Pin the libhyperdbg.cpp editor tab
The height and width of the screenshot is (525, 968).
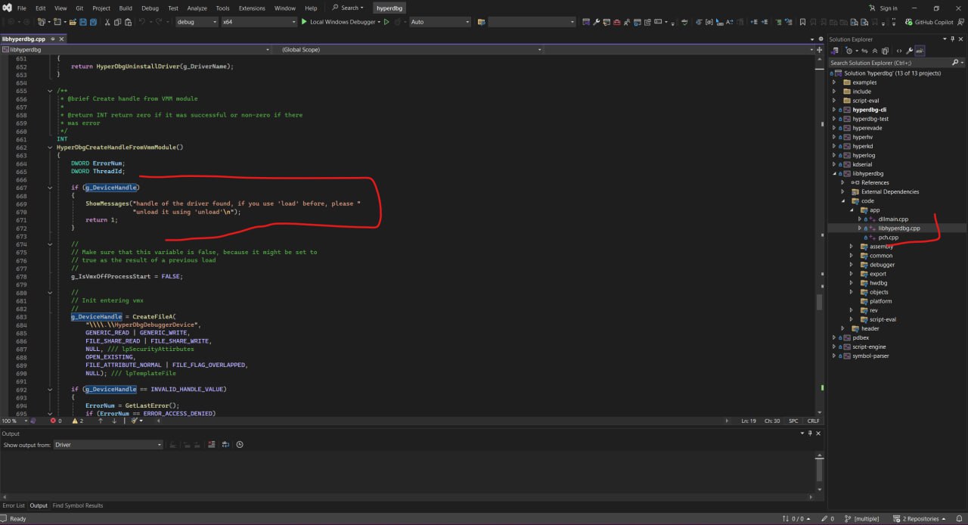tap(54, 39)
